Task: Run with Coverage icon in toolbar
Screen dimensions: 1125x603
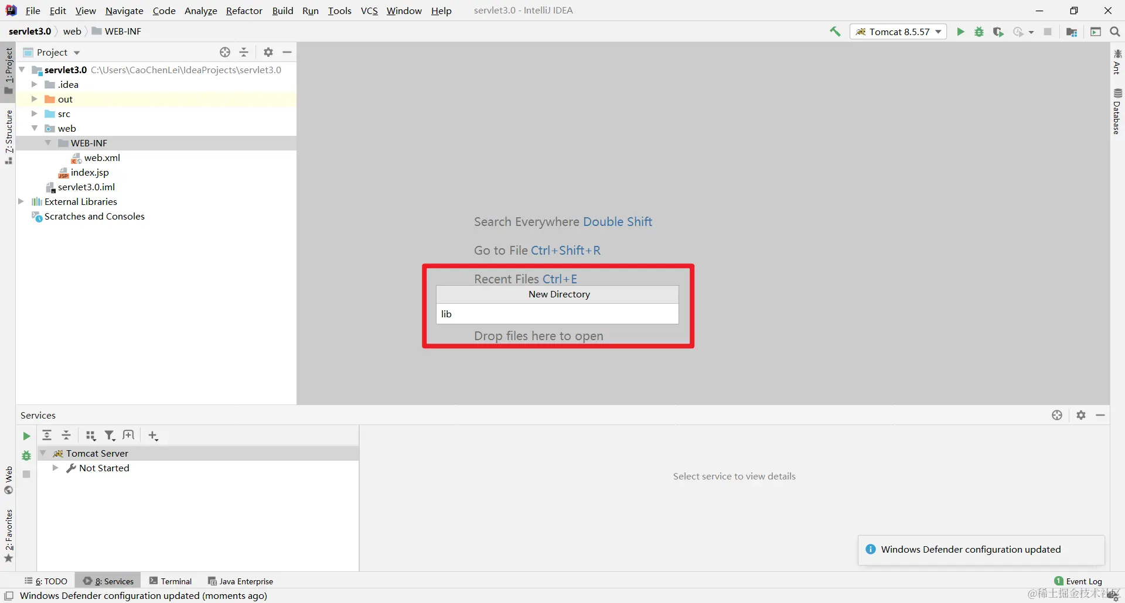Action: tap(998, 32)
